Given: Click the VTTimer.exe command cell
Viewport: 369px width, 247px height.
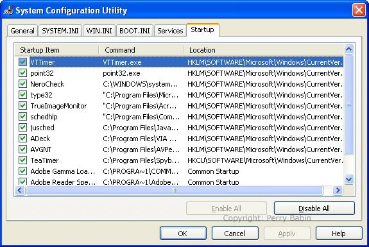Looking at the screenshot, I should pyautogui.click(x=122, y=62).
